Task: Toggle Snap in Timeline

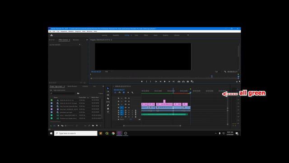Action: (x=119, y=92)
